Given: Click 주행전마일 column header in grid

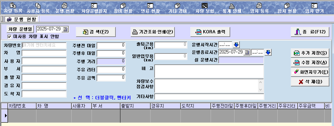Looking at the screenshot, I should 222,106.
